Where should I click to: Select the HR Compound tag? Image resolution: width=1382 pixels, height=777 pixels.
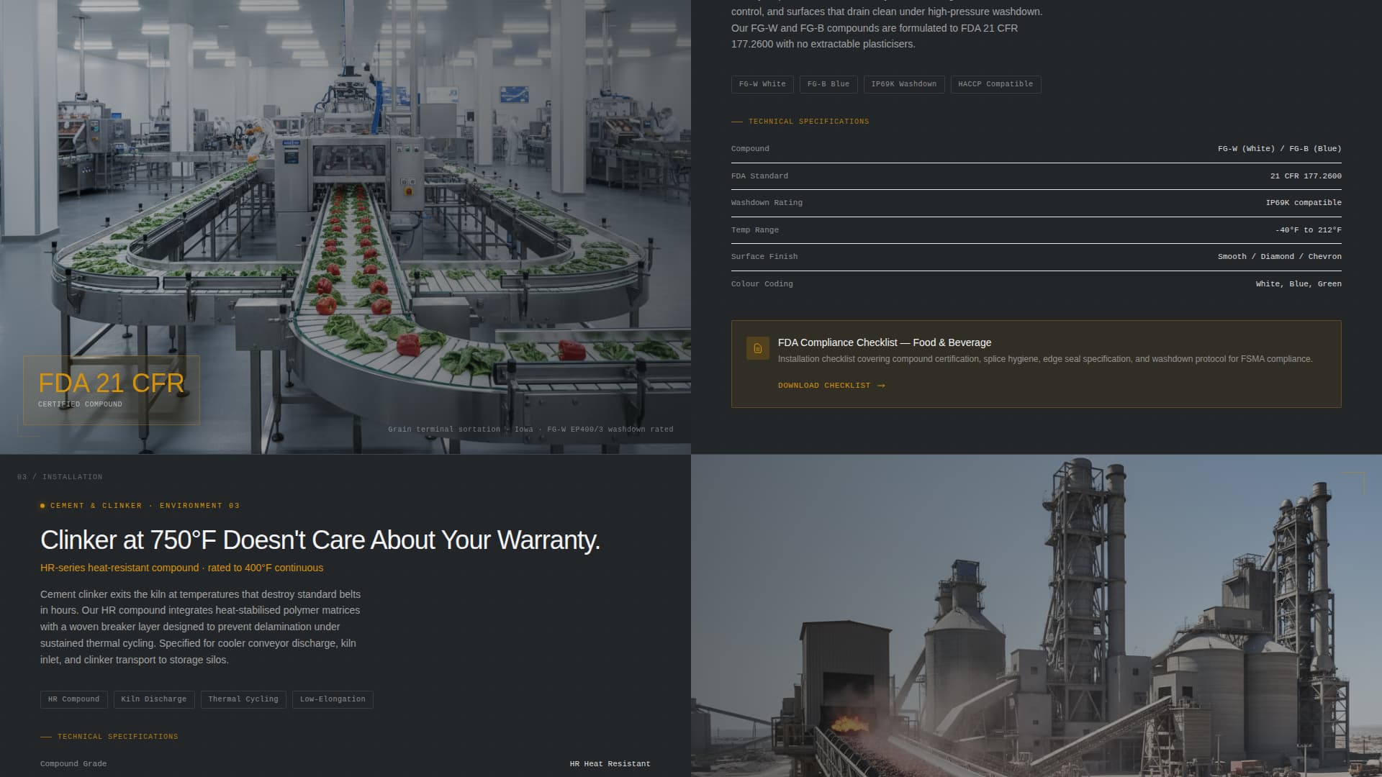(73, 699)
